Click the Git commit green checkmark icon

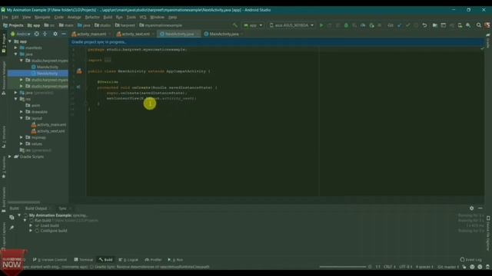click(407, 25)
